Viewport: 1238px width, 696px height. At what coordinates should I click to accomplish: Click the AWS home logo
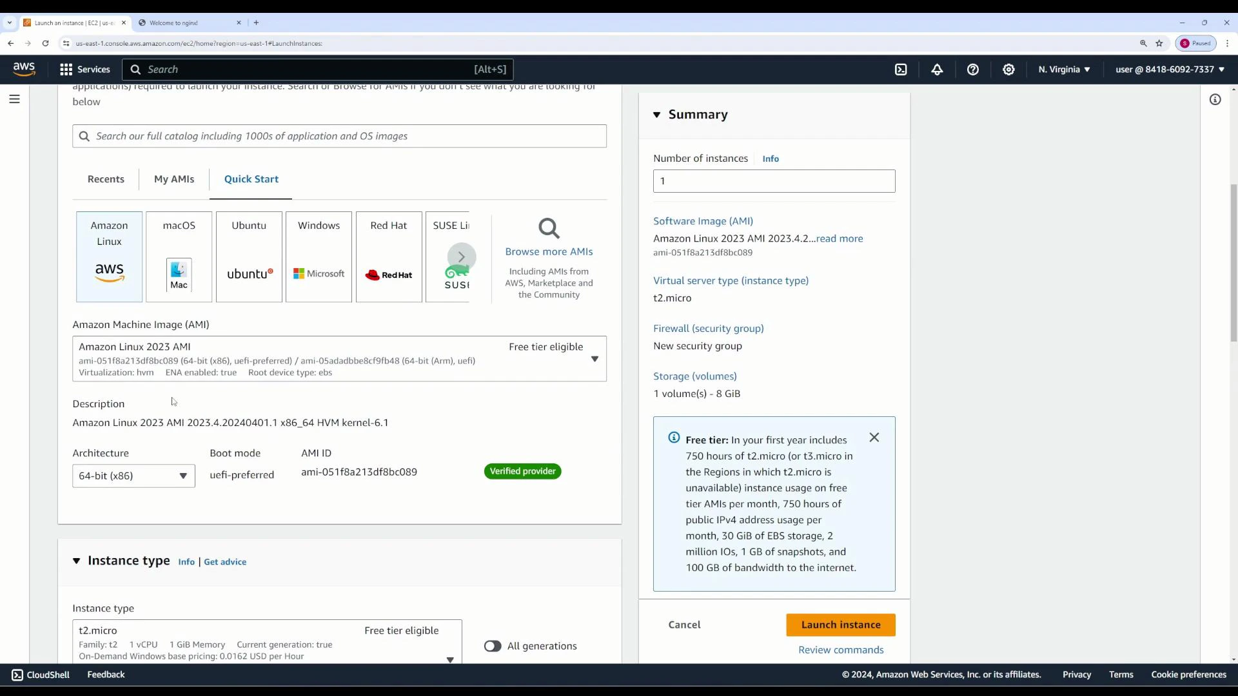pyautogui.click(x=23, y=68)
